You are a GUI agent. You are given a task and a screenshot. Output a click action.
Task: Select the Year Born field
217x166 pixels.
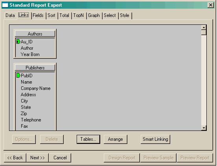30,54
